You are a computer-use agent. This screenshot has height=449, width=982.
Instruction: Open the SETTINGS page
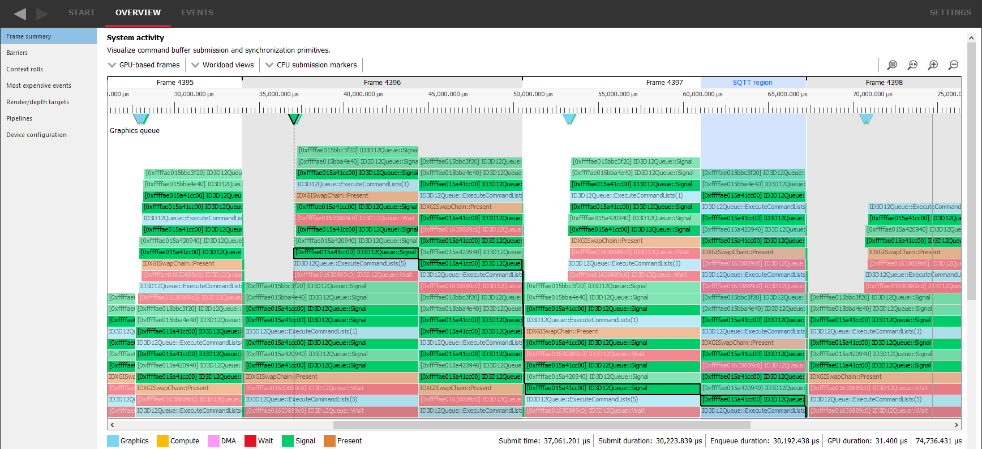pyautogui.click(x=950, y=12)
